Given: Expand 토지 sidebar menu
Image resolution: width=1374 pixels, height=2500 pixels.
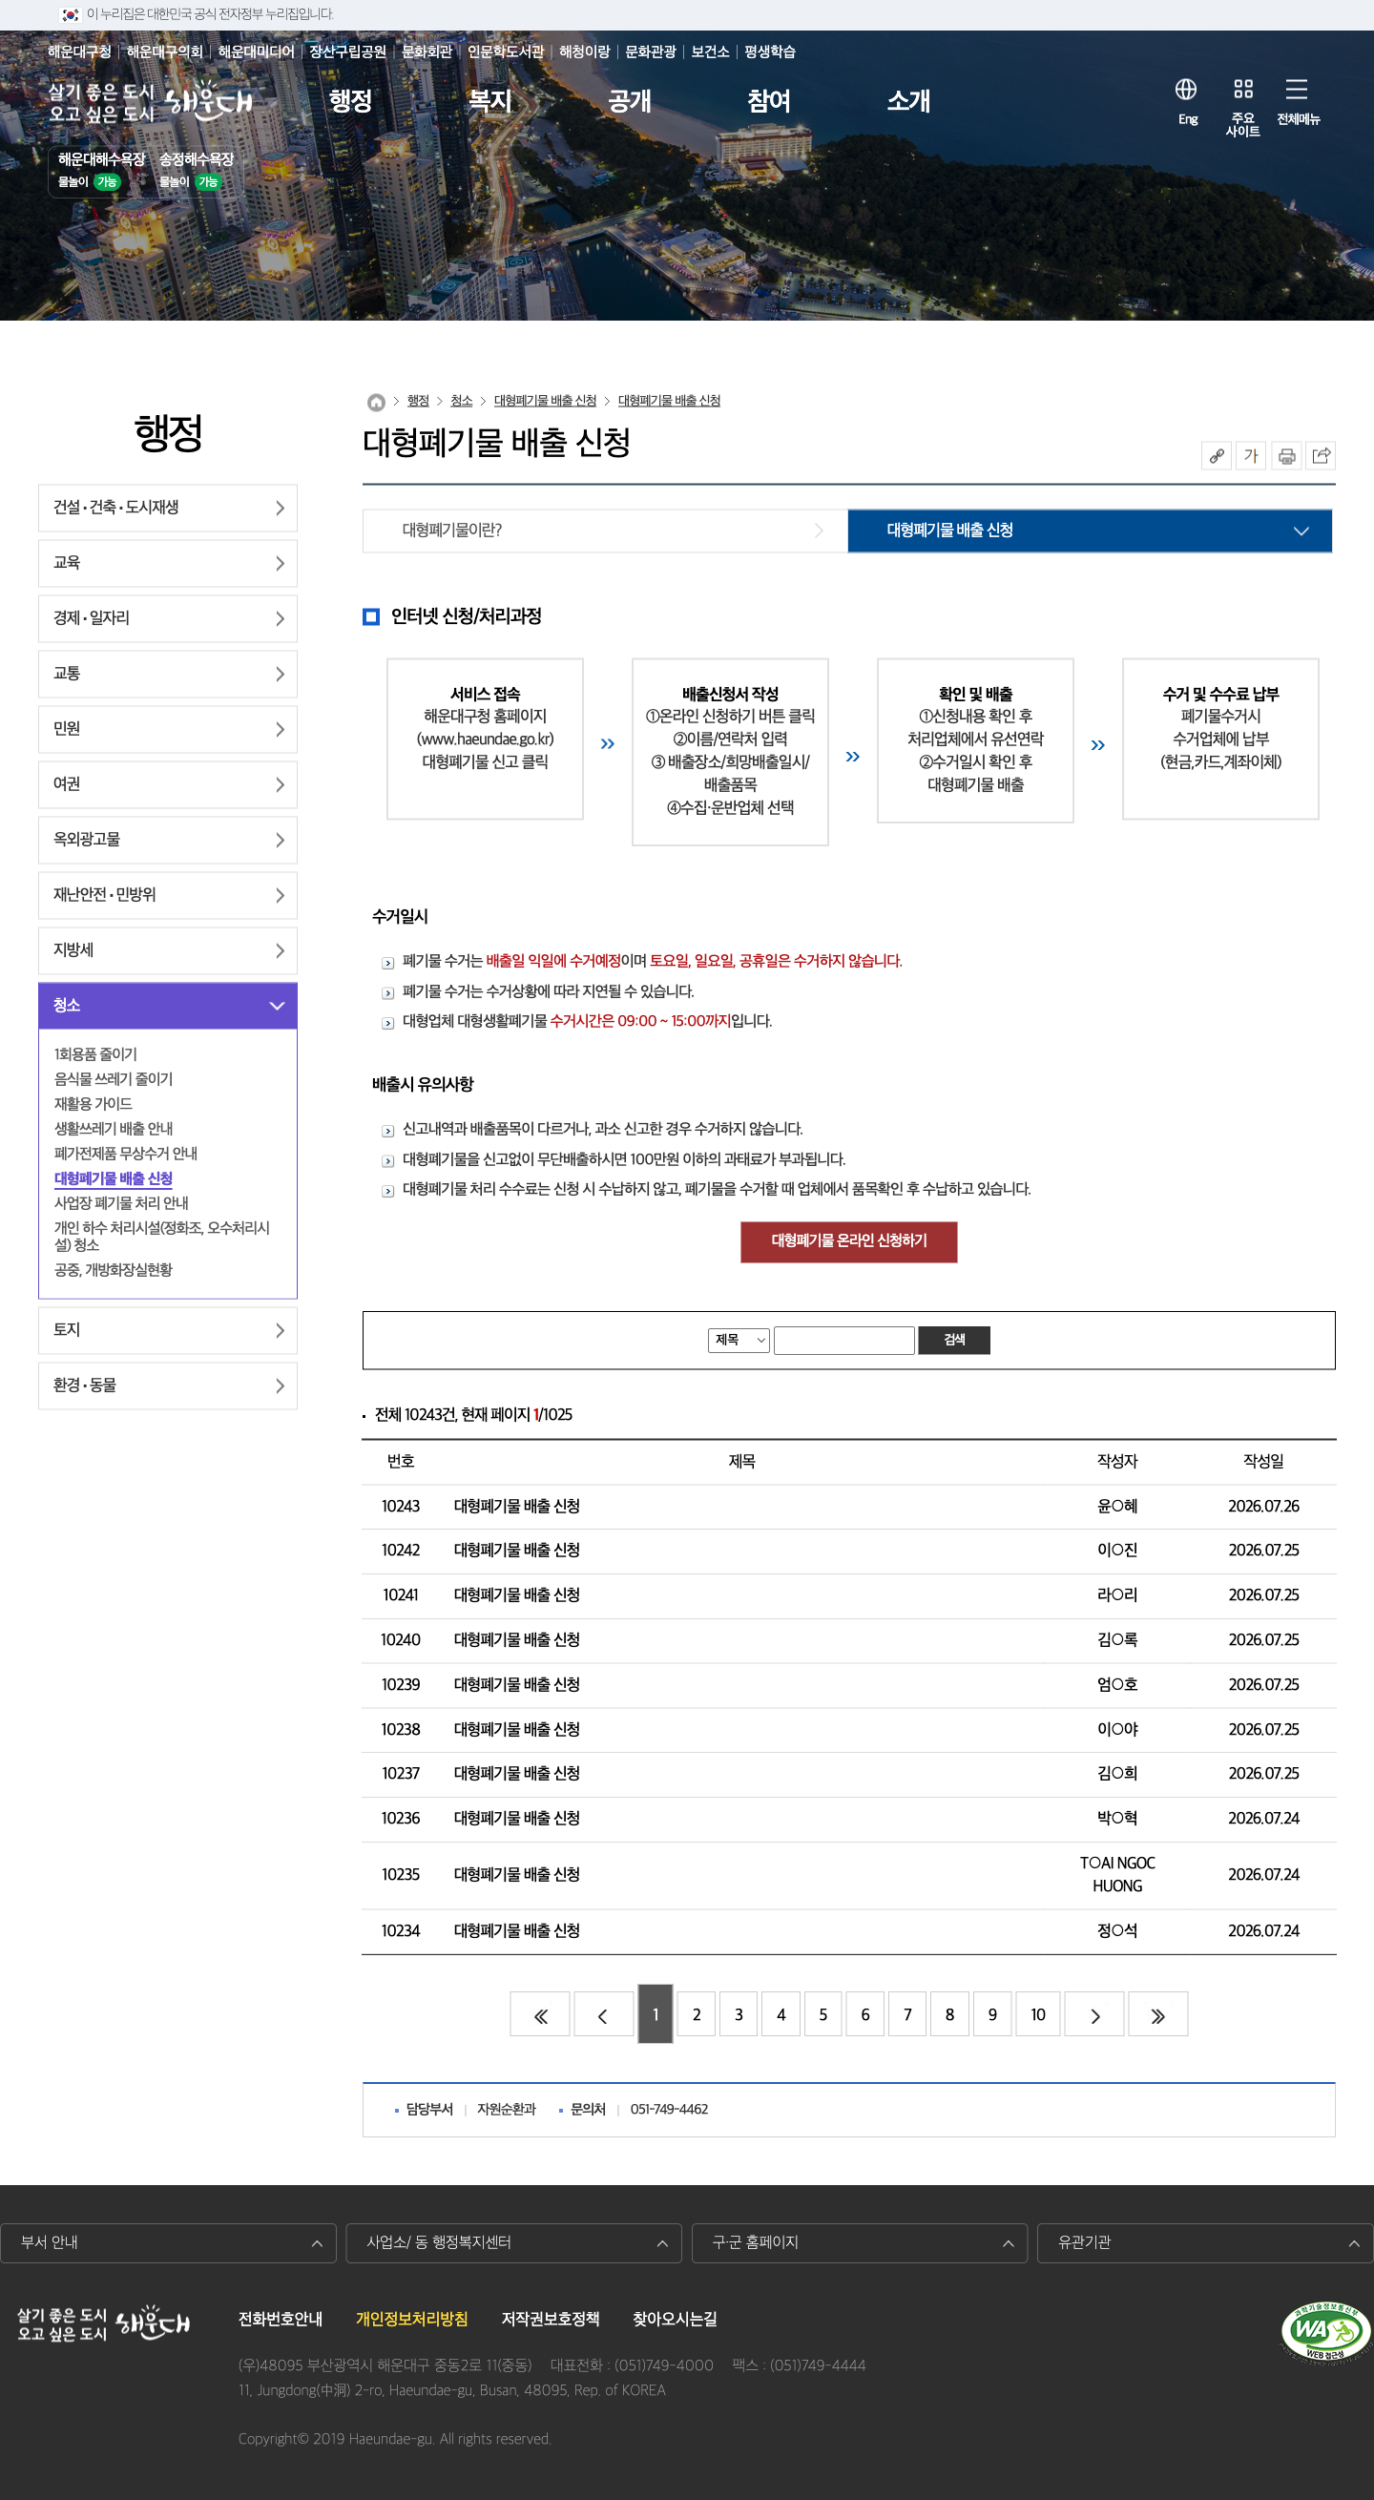Looking at the screenshot, I should pyautogui.click(x=168, y=1330).
